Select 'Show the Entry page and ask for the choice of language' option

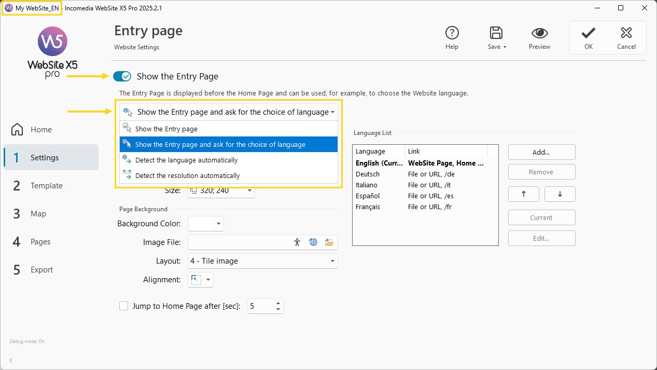229,144
